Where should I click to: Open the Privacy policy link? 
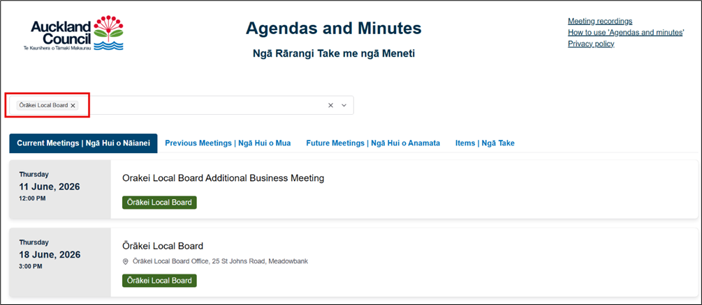pyautogui.click(x=591, y=44)
